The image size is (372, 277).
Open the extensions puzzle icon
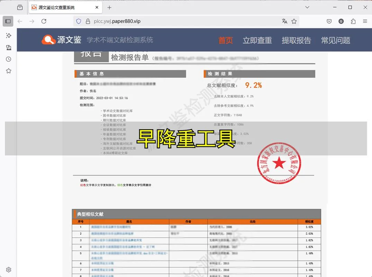coord(353,21)
